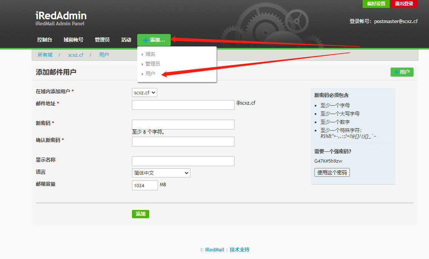The width and height of the screenshot is (429, 259).
Task: Click the 添加邮件用户 heading text
Action: coord(56,72)
